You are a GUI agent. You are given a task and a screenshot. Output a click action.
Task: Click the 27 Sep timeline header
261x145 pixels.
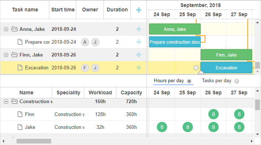coord(239,14)
